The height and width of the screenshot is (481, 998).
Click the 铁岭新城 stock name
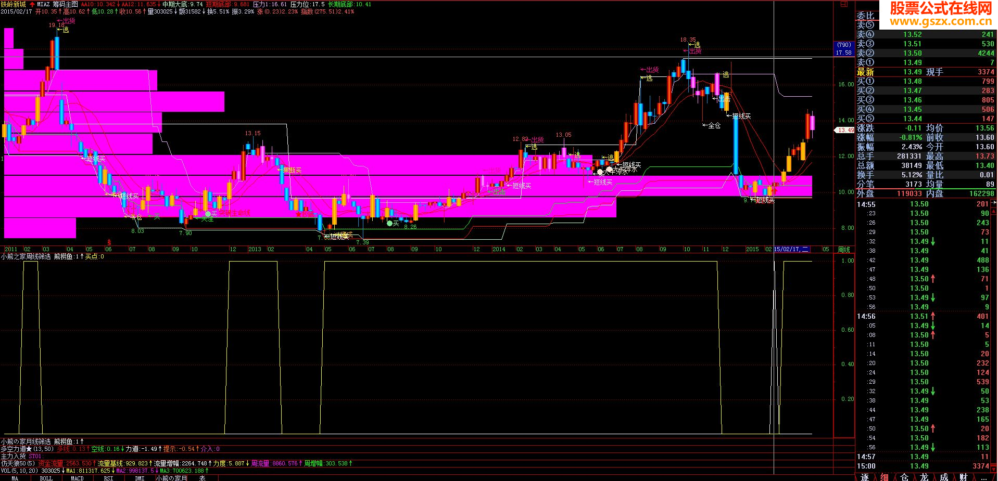13,4
